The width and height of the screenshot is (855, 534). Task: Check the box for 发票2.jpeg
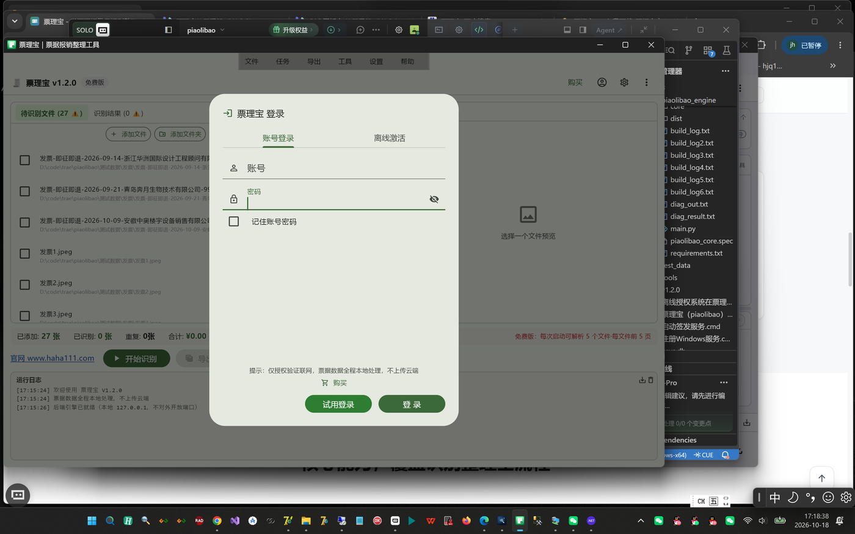click(x=25, y=284)
